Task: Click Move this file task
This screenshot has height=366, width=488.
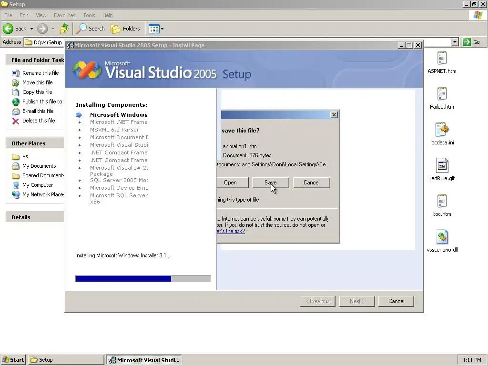Action: pos(37,82)
